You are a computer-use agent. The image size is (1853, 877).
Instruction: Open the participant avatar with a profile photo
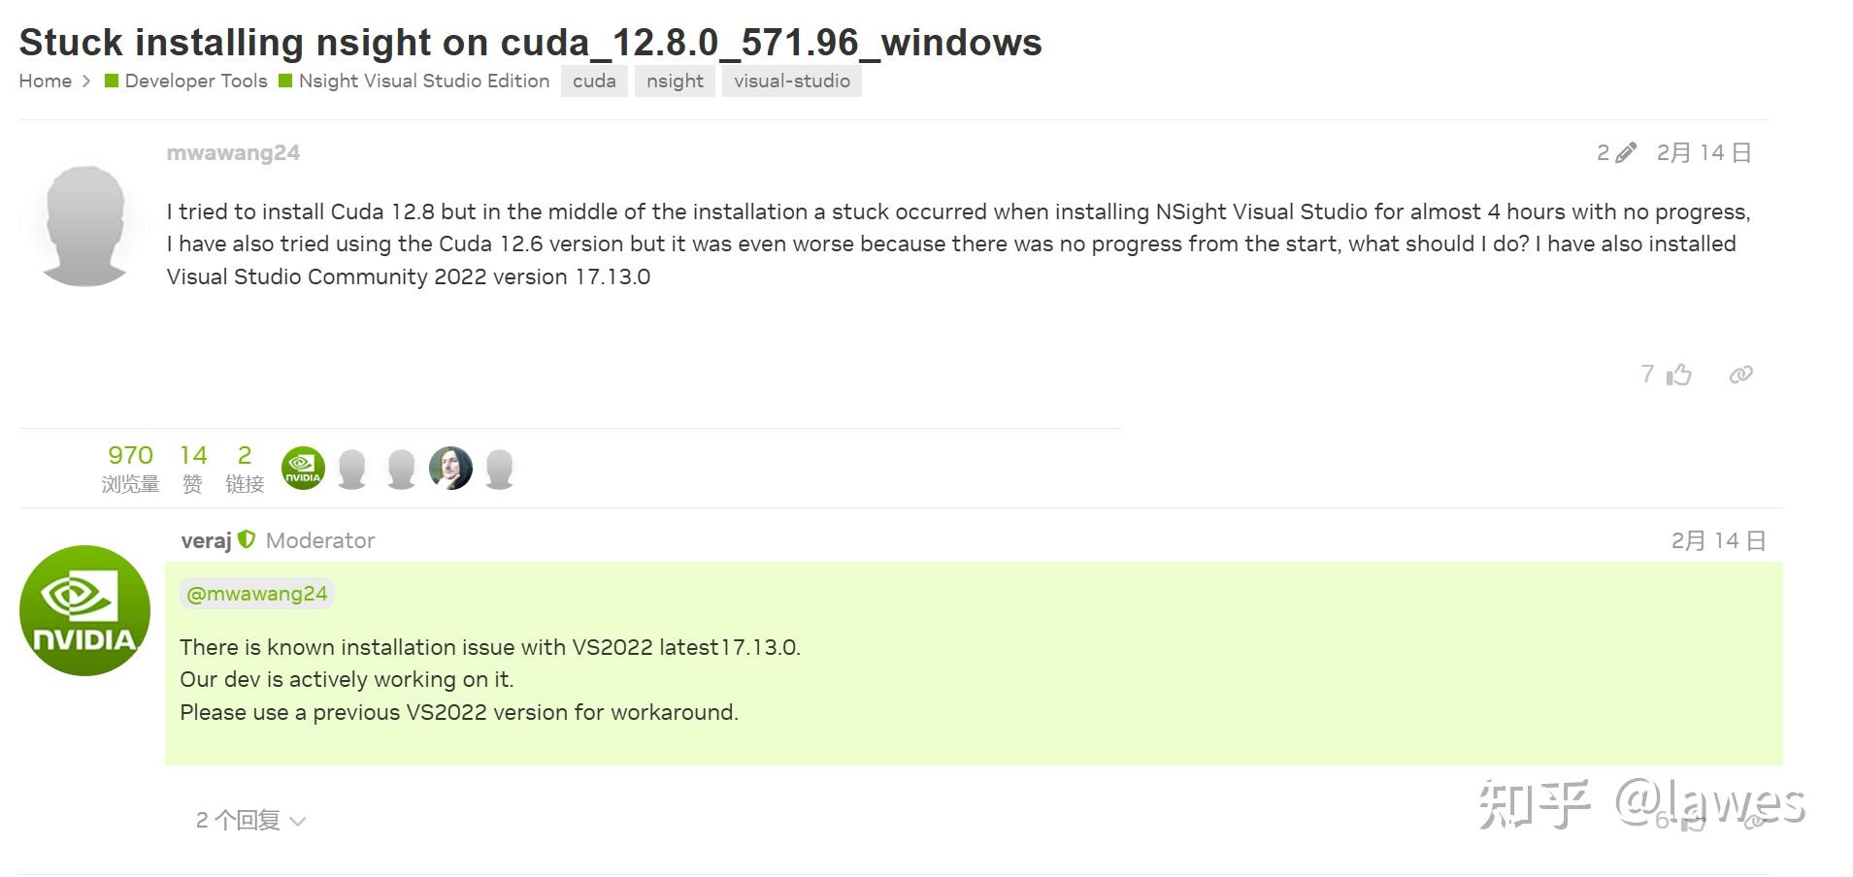pyautogui.click(x=450, y=467)
